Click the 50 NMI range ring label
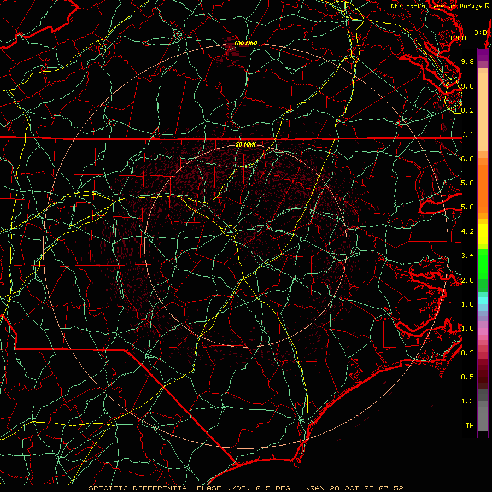Viewport: 492px width, 492px height. click(245, 144)
